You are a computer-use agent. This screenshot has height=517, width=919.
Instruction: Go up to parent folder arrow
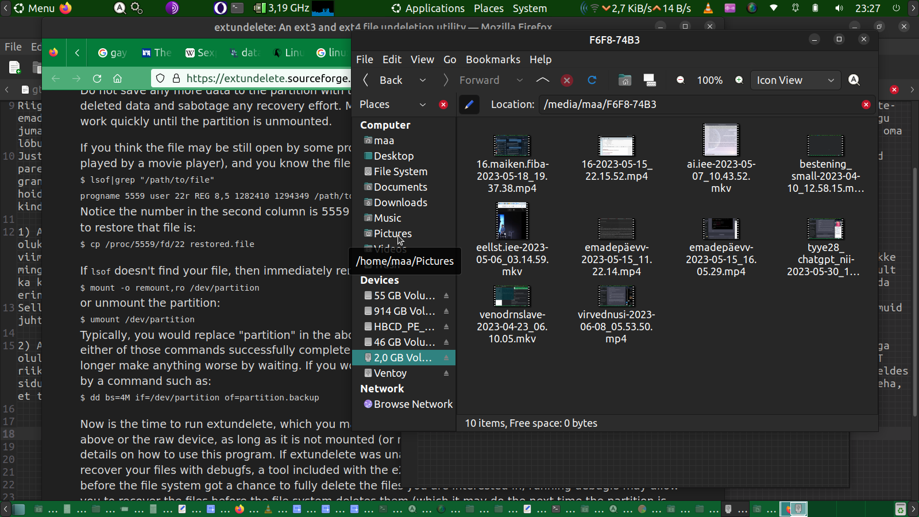[x=542, y=80]
